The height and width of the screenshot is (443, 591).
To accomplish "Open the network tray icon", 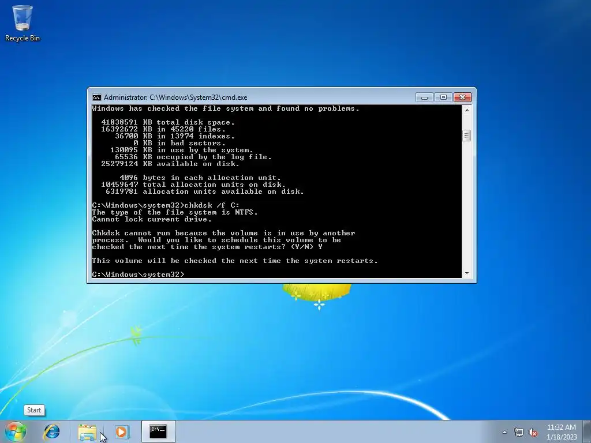I will 519,433.
